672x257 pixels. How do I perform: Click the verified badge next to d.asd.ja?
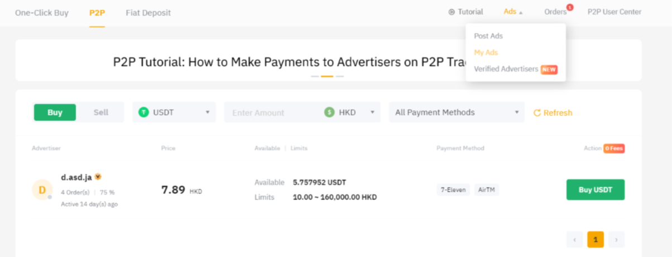98,177
